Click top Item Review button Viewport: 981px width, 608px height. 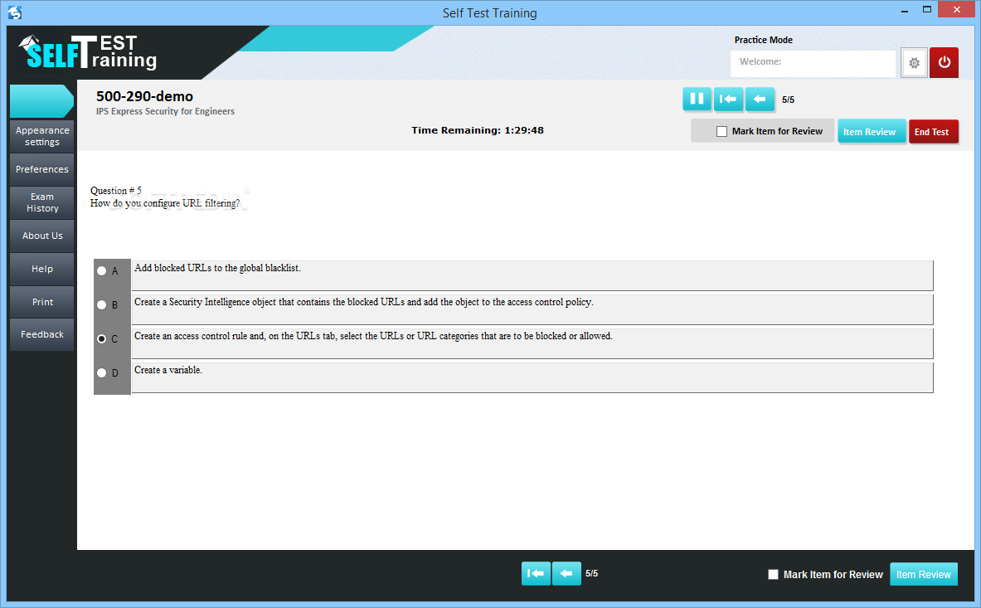pyautogui.click(x=872, y=131)
